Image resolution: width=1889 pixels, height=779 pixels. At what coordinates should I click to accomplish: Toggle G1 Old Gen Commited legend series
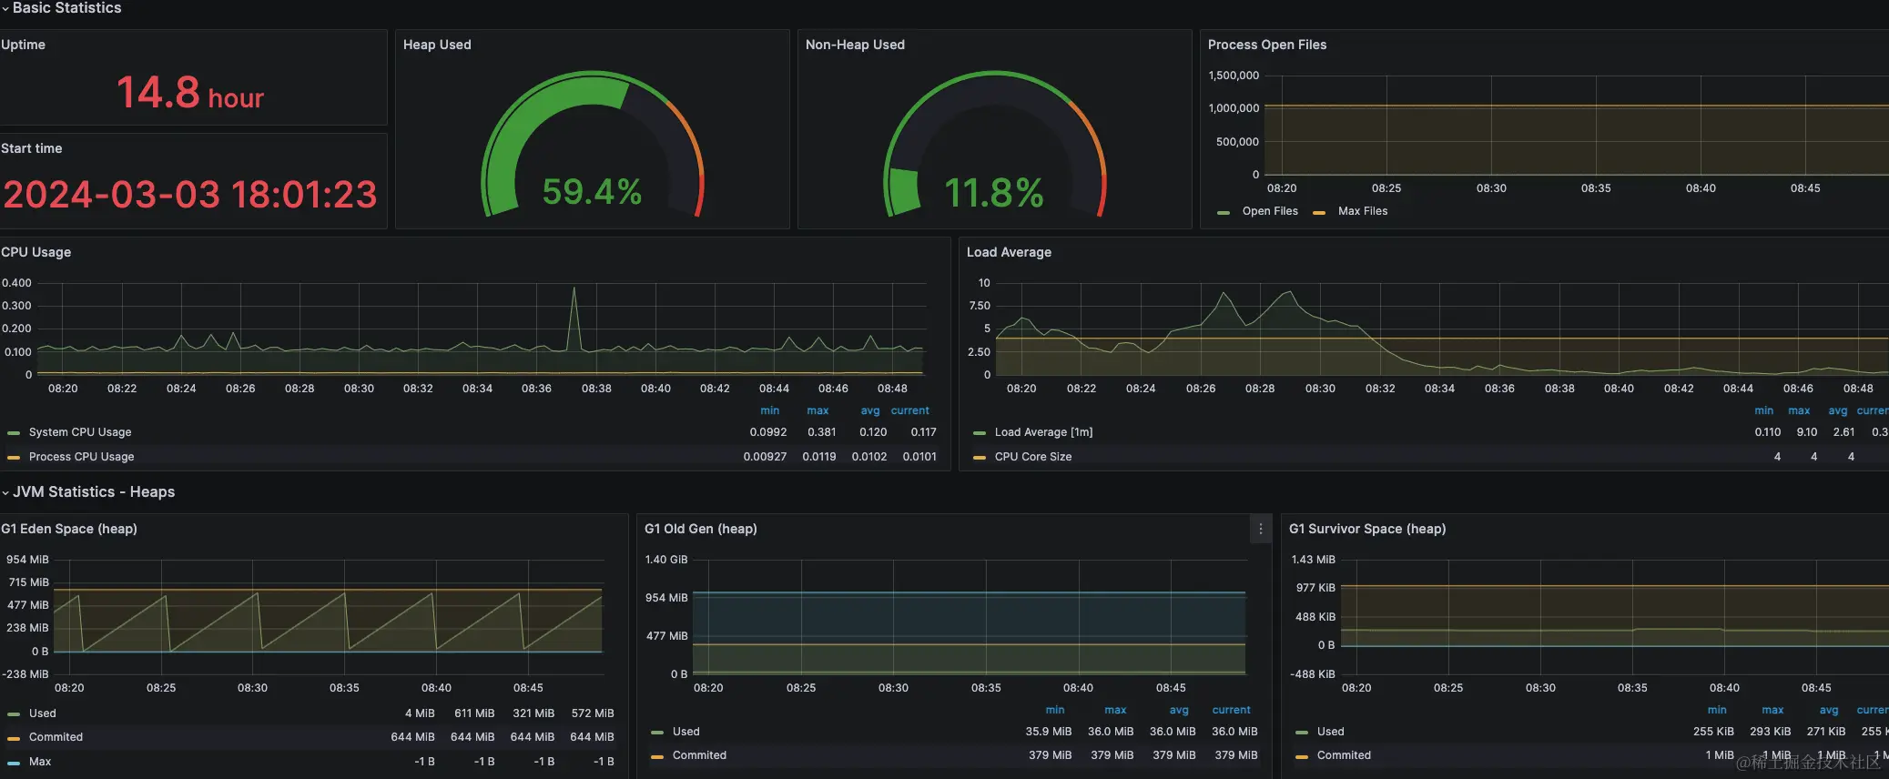pyautogui.click(x=699, y=755)
